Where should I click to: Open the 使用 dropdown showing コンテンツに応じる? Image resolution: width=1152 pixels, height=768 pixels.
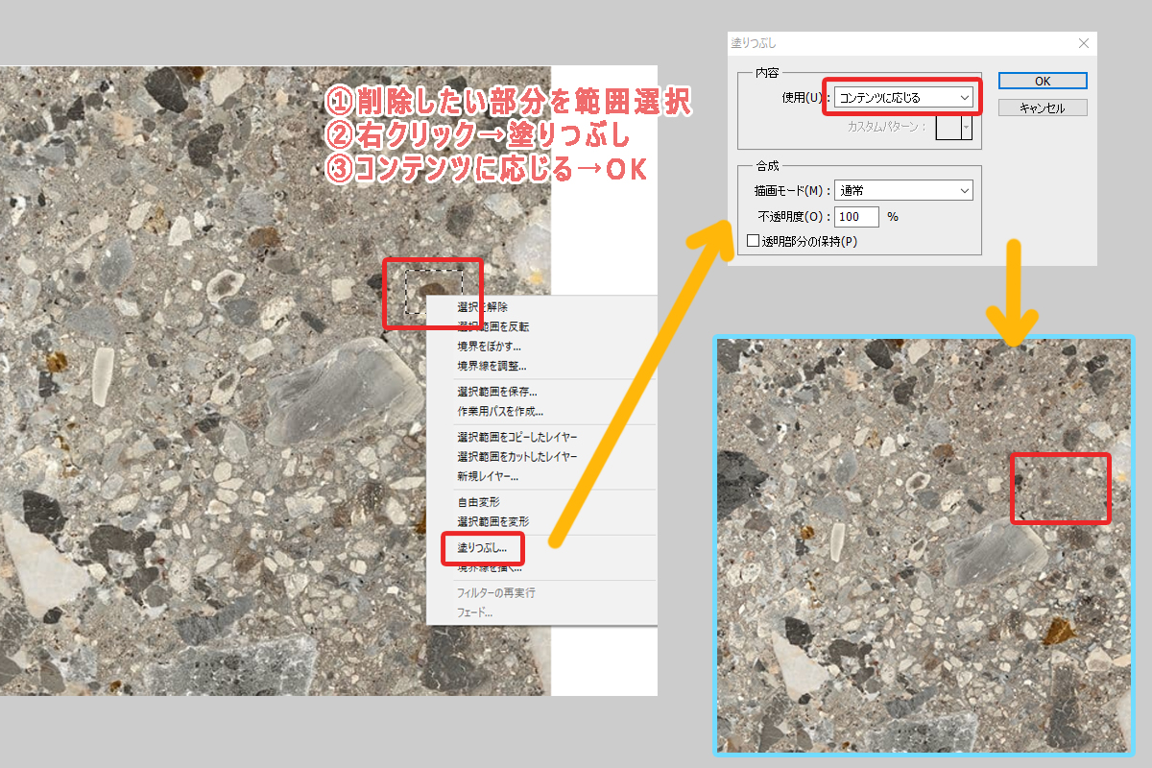click(x=902, y=97)
